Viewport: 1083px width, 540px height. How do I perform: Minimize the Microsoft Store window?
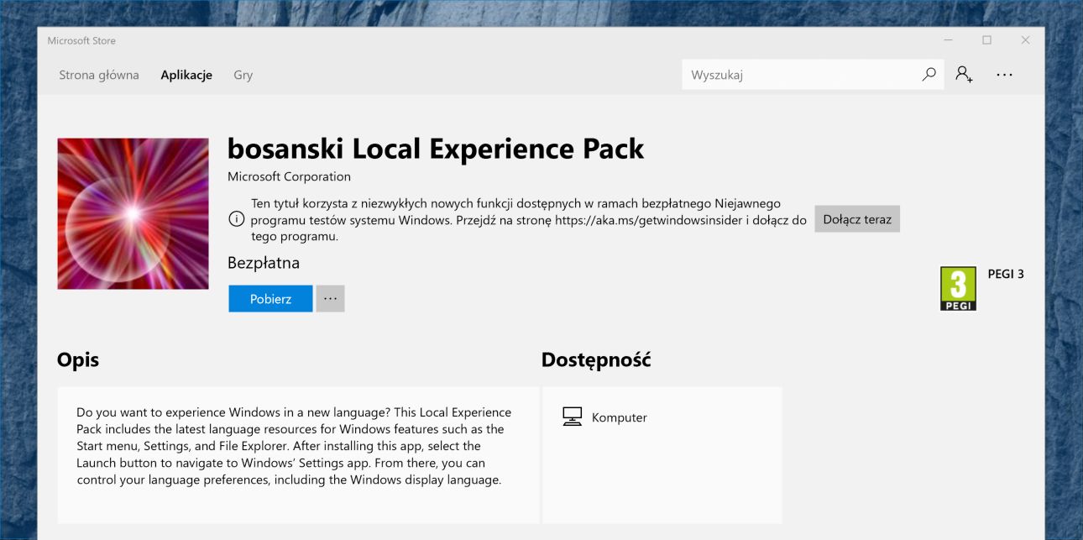click(948, 40)
